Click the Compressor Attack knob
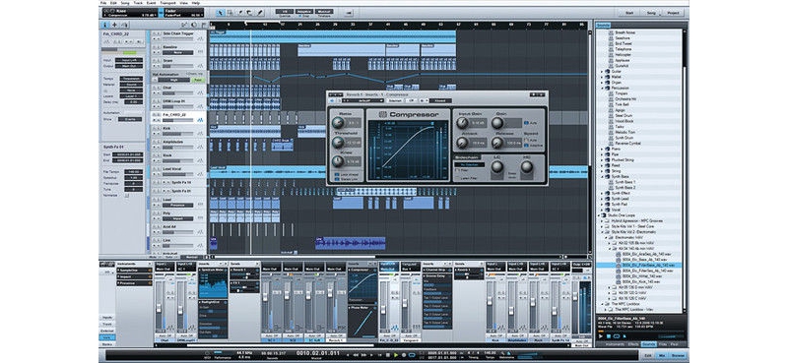Image resolution: width=788 pixels, height=363 pixels. pos(462,143)
